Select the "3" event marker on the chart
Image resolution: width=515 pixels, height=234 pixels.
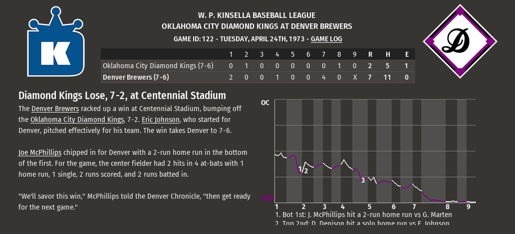[x=363, y=180]
